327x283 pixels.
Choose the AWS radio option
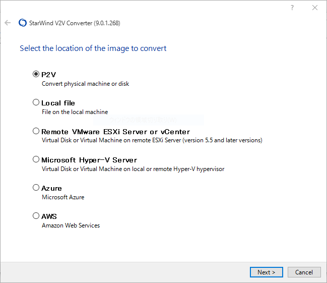pyautogui.click(x=36, y=216)
